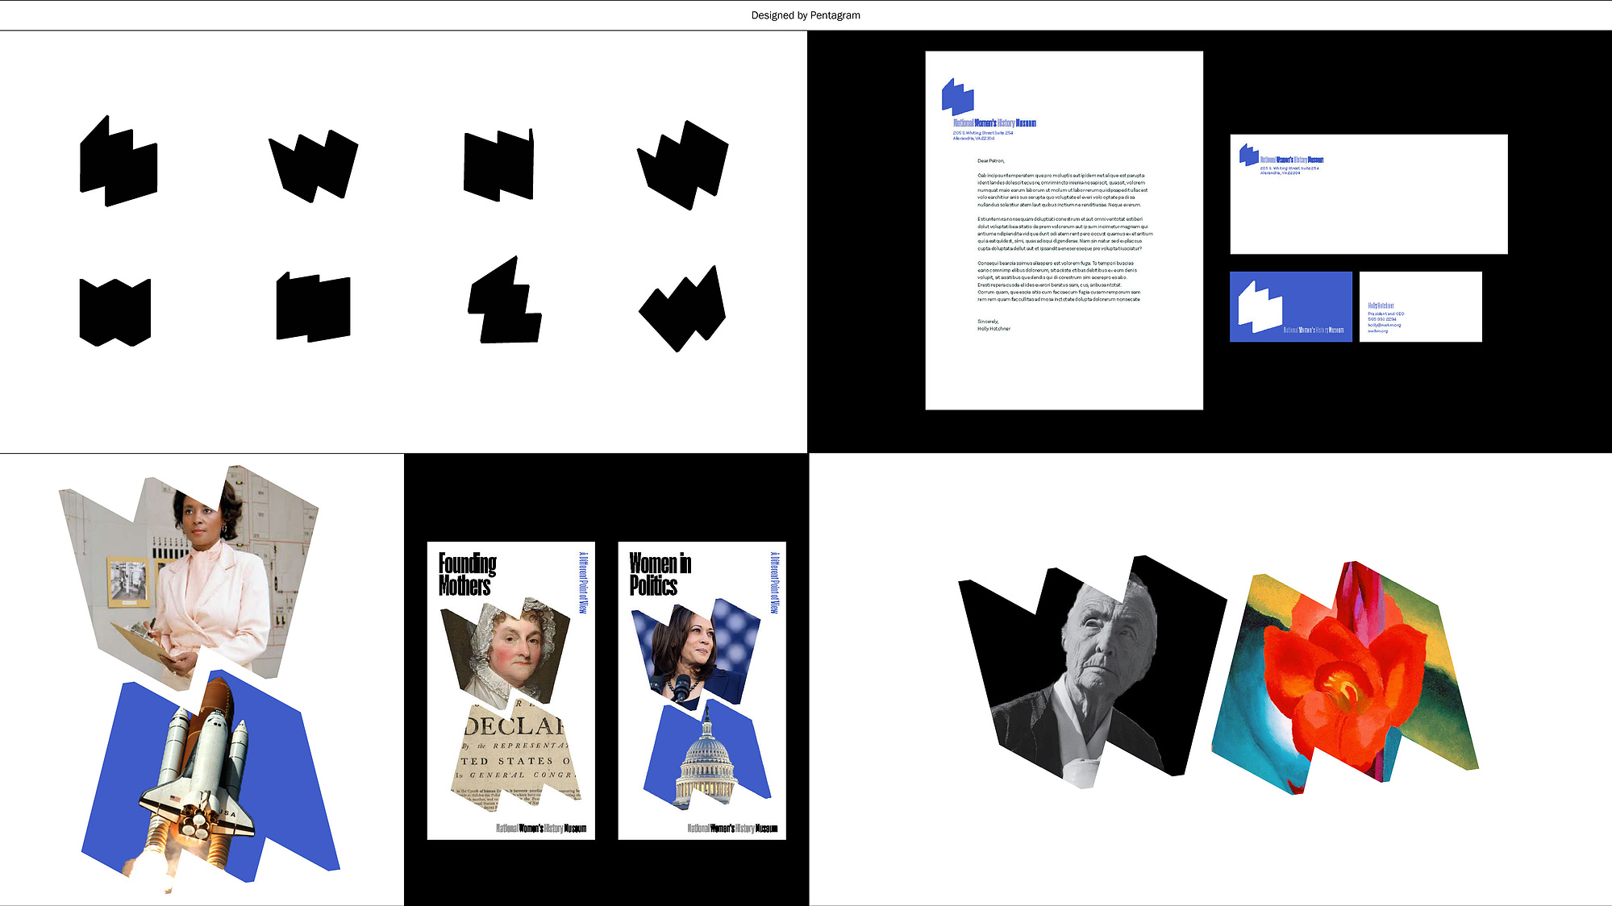Click 'Dear Patron,' on the letterhead
This screenshot has height=906, width=1612.
click(x=991, y=161)
